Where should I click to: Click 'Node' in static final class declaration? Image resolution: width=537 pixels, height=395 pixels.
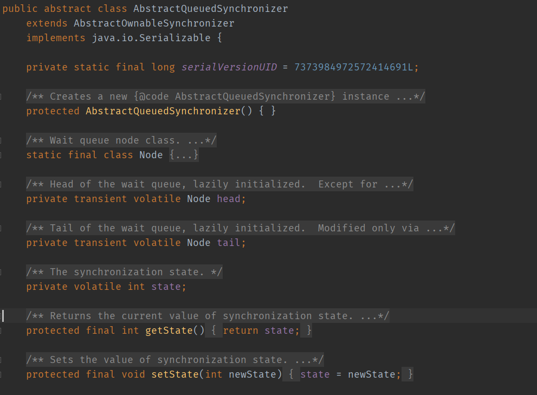151,155
